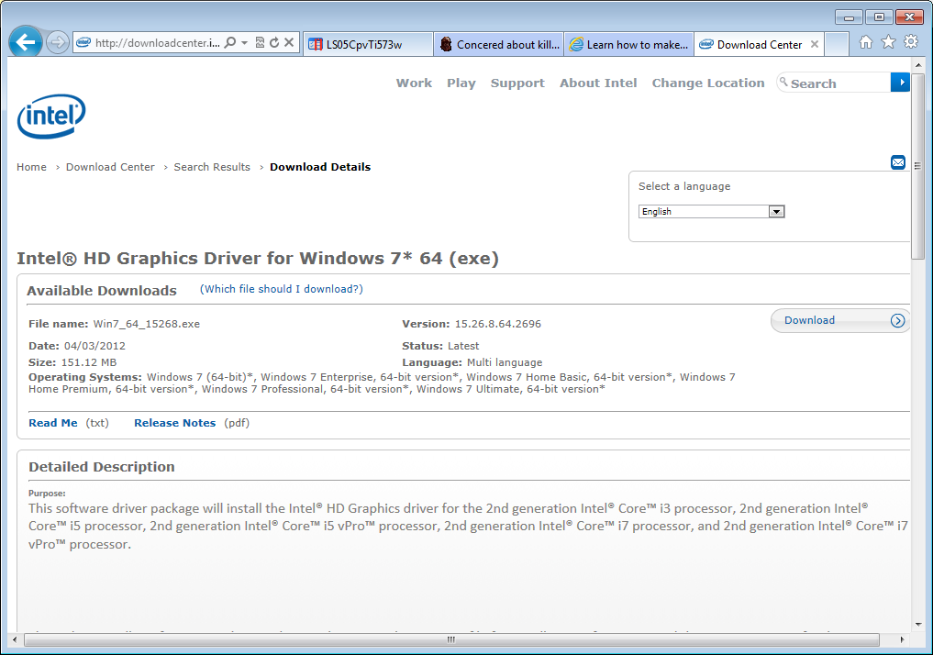Open the Change Location menu
Viewport: 933px width, 655px height.
(x=707, y=83)
